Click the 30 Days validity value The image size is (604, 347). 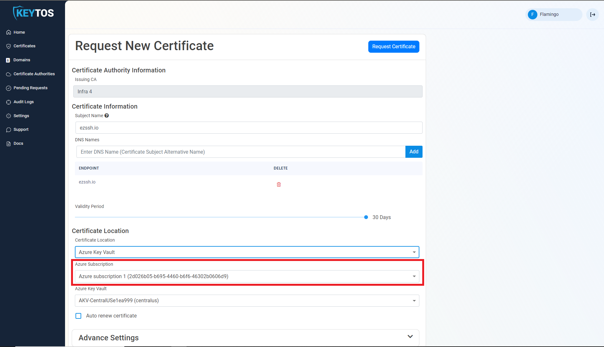(x=382, y=217)
